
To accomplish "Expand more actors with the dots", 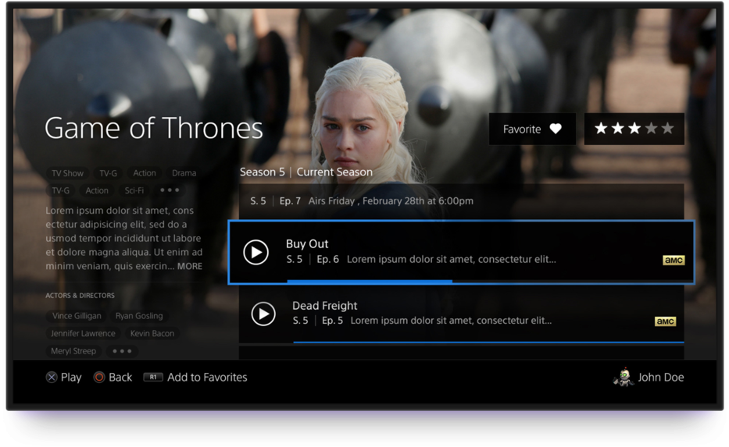I will point(122,351).
